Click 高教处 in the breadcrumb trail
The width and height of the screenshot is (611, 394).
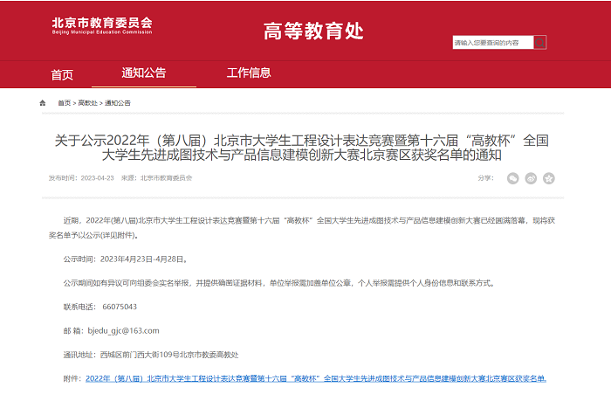point(88,103)
